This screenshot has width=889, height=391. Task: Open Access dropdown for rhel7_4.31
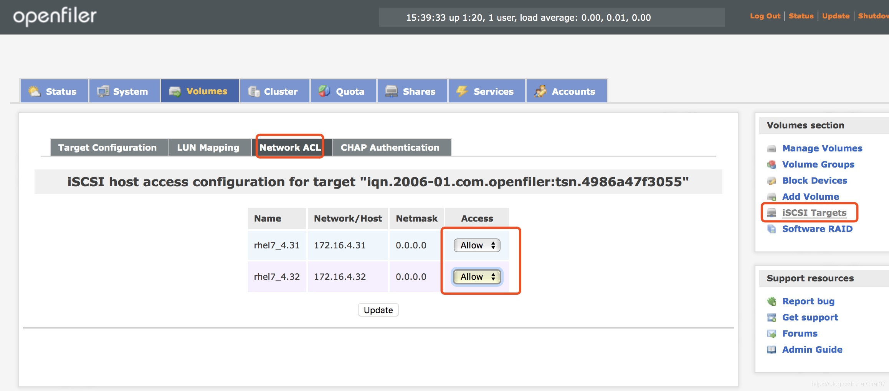pyautogui.click(x=477, y=245)
